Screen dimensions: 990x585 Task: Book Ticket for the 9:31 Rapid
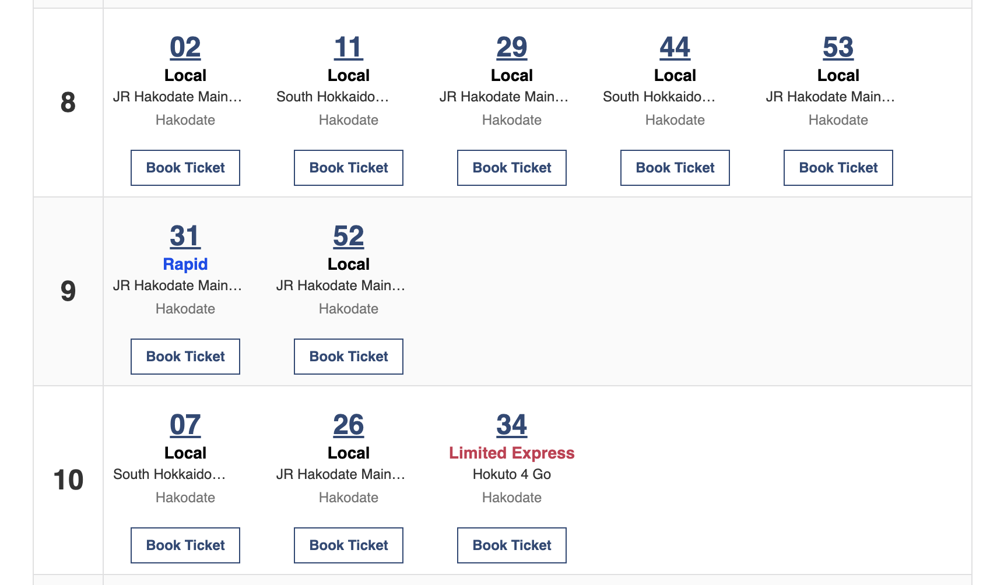pyautogui.click(x=185, y=357)
